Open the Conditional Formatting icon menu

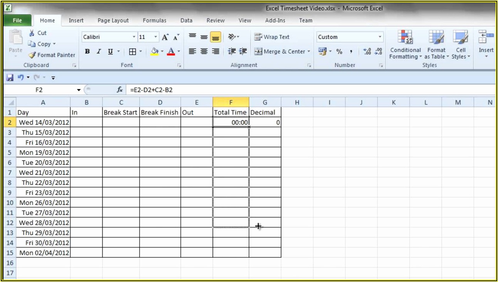(x=405, y=38)
